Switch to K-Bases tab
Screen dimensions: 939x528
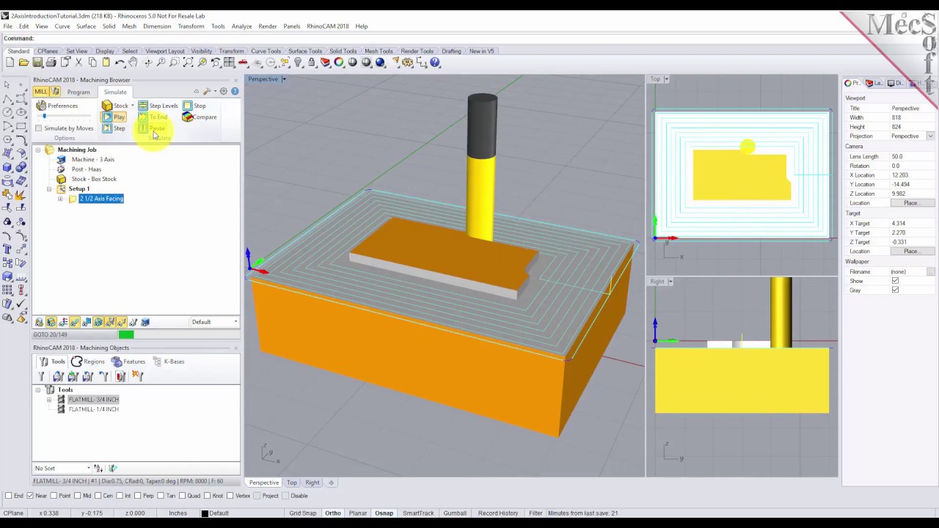click(x=169, y=362)
